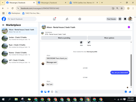The image size is (136, 102).
Task: Click Mark as pending
Action: (x=64, y=38)
